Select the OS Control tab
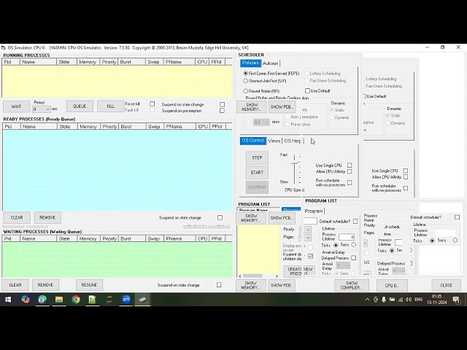The width and height of the screenshot is (467, 350). click(x=253, y=141)
